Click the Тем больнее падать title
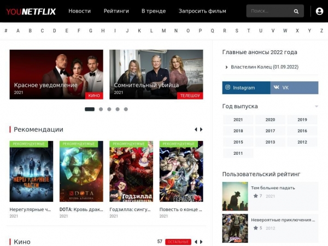This screenshot has width=328, height=246. (273, 188)
